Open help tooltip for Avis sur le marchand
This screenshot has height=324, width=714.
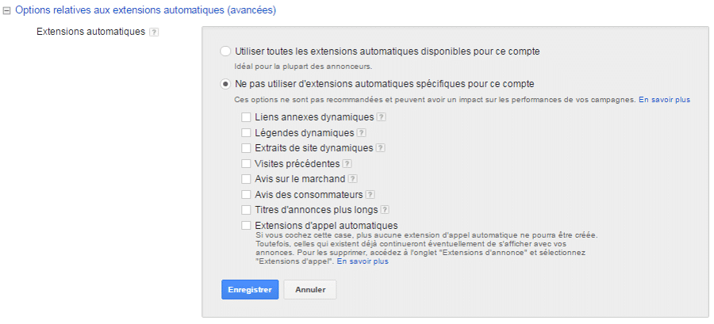coord(353,179)
